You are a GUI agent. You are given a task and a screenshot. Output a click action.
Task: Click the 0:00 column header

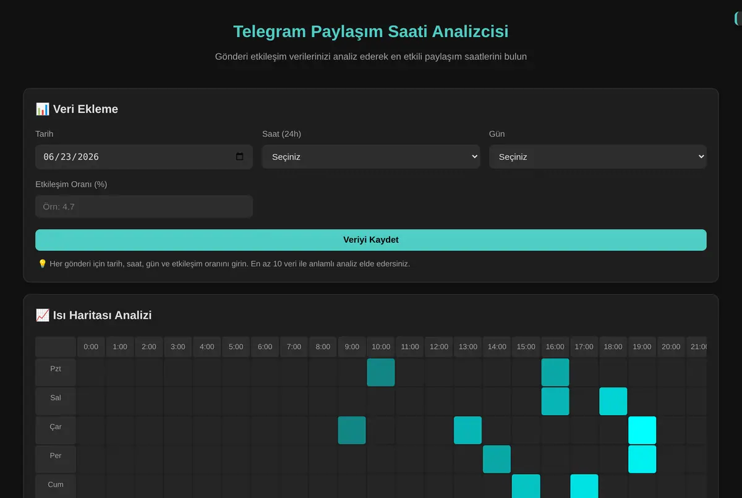click(91, 347)
